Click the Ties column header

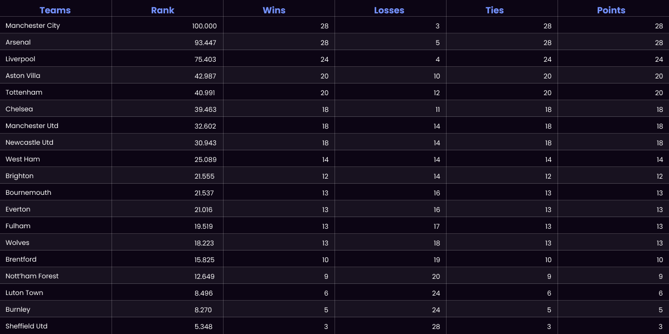click(495, 10)
